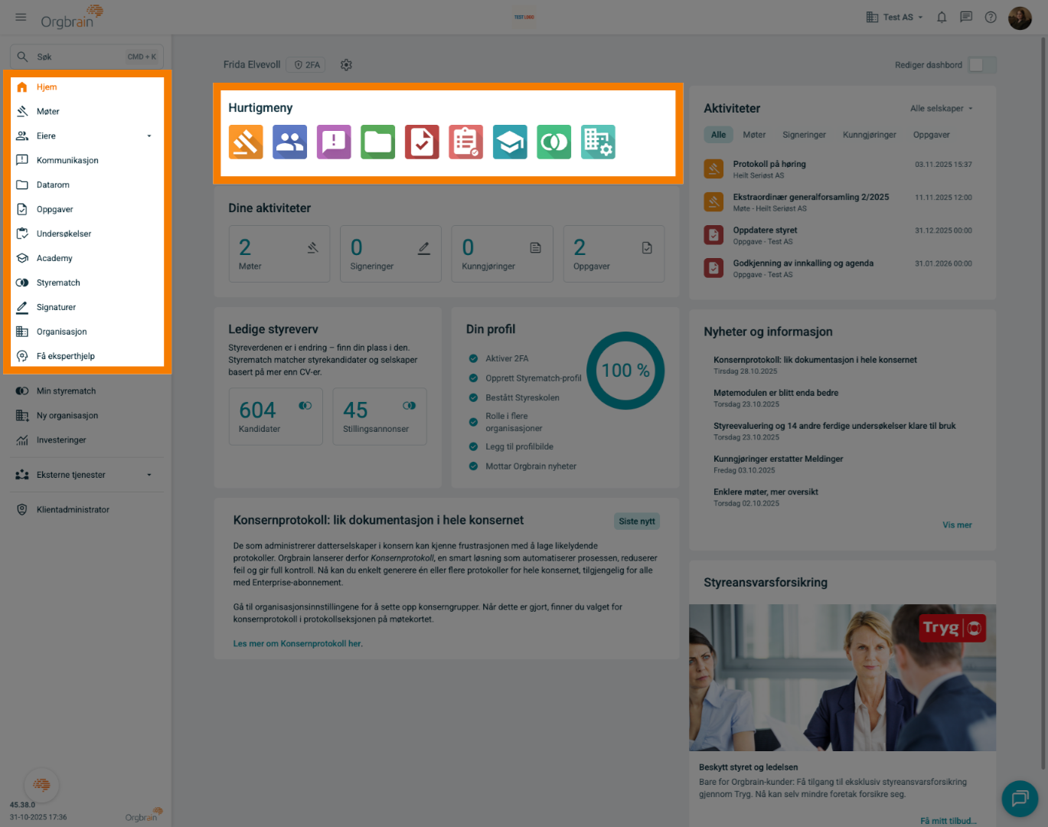Open Kommunikasjon in the sidebar
Screen dimensions: 1048x827
(x=87, y=161)
